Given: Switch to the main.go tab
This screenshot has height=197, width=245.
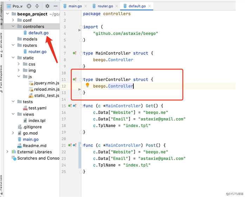Looking at the screenshot, I should coord(75,6).
